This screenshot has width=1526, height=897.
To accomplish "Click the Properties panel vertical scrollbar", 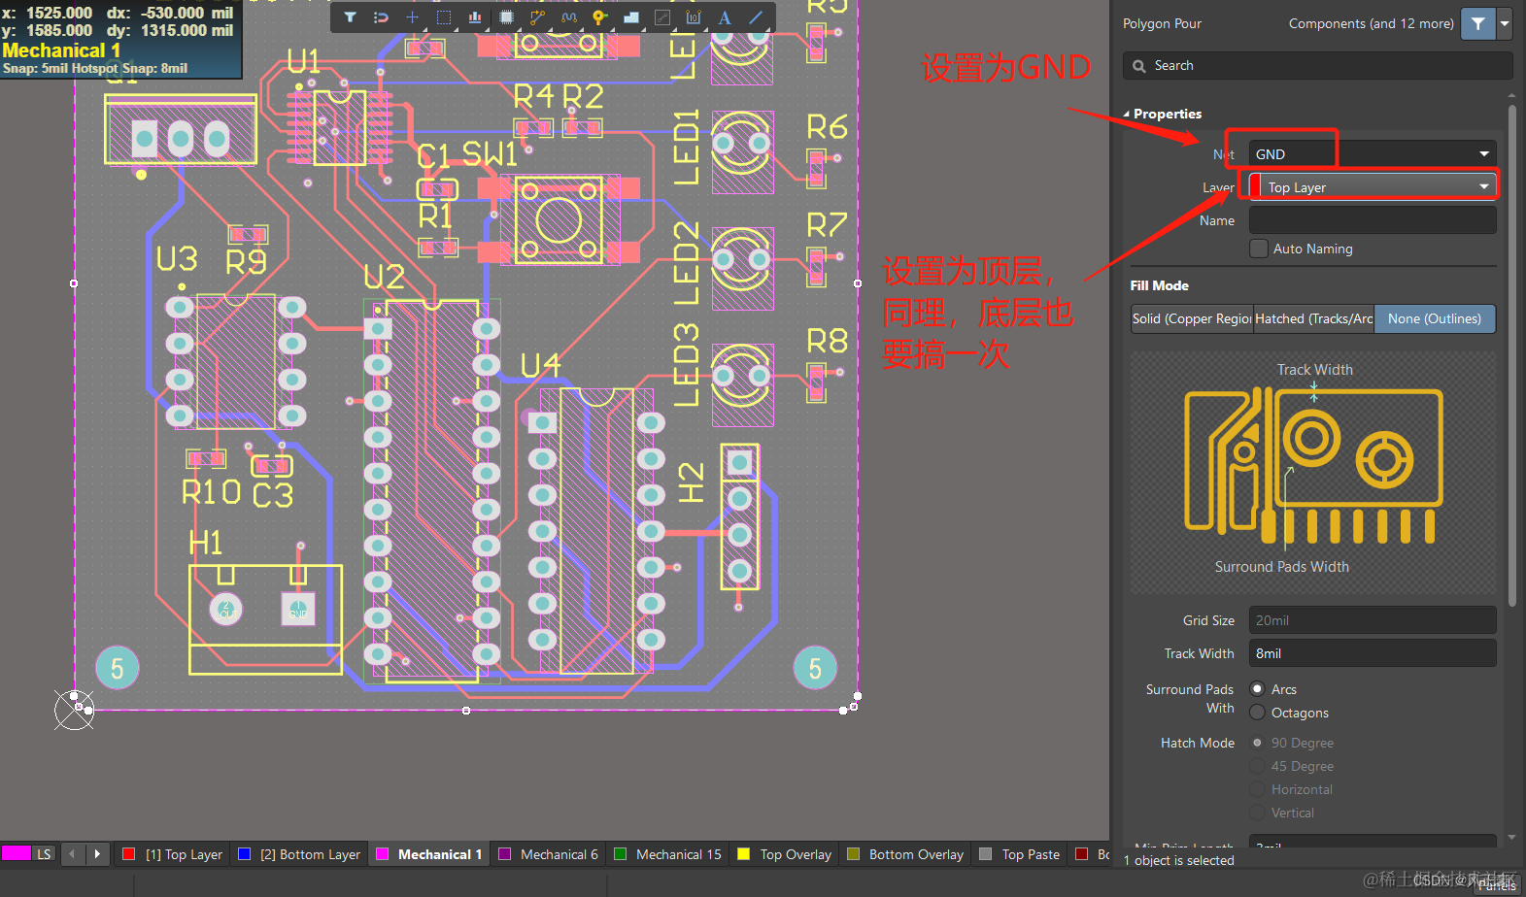I will click(x=1511, y=354).
